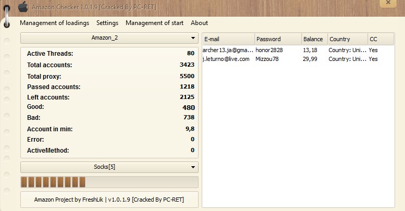Click the Active Threads value 80

(x=191, y=53)
